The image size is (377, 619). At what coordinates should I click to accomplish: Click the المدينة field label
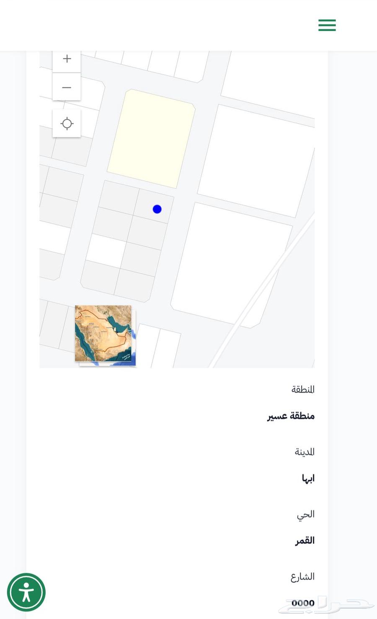click(x=304, y=452)
